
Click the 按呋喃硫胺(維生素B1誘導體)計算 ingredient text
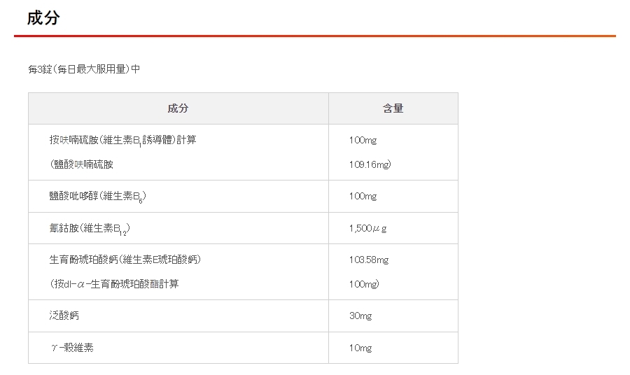click(122, 140)
